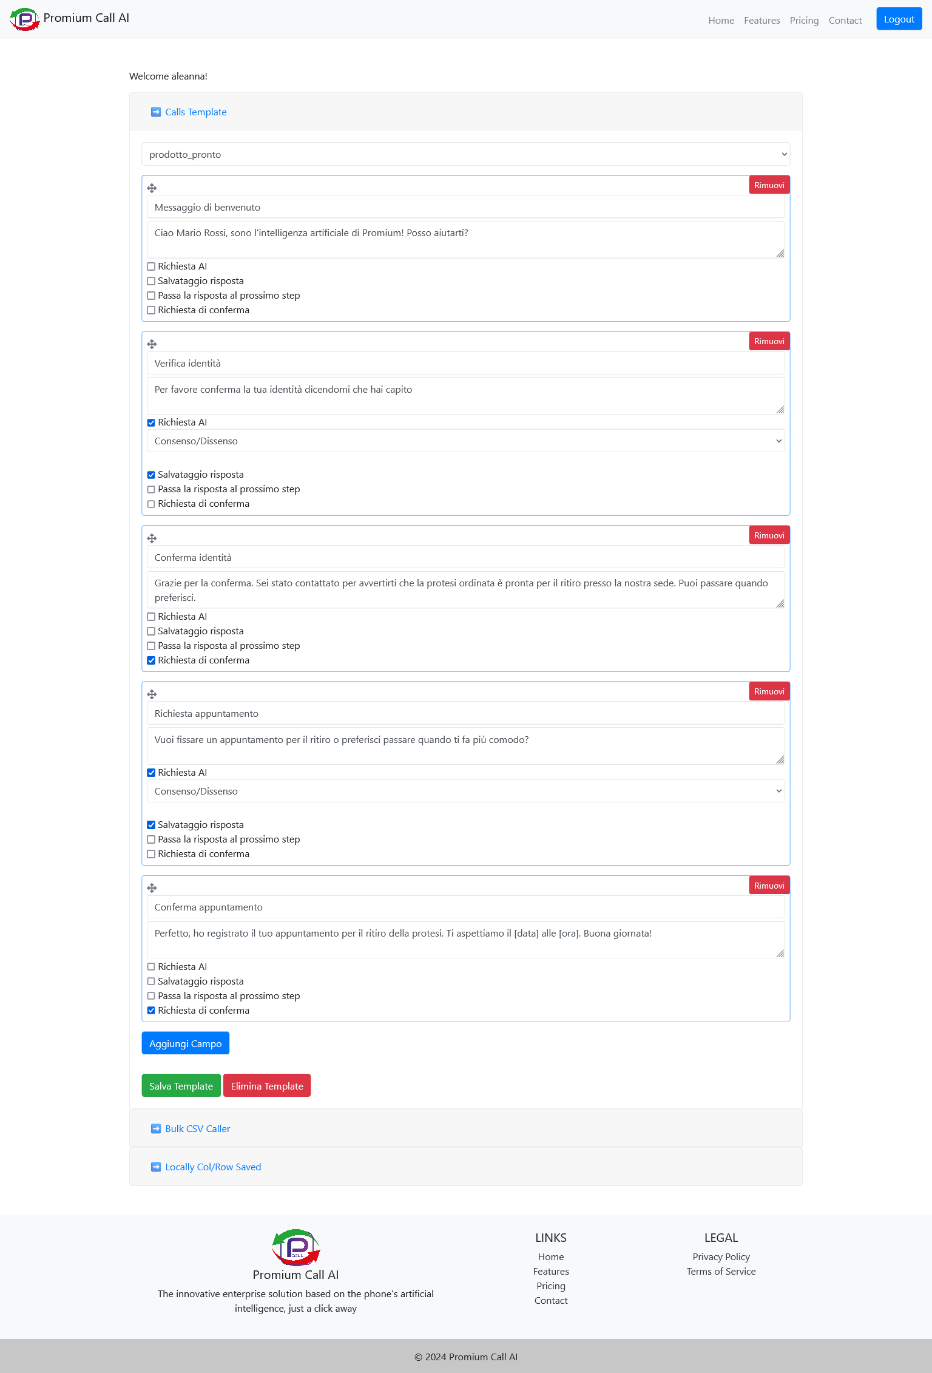Image resolution: width=932 pixels, height=1373 pixels.
Task: Click the Promium Call AI logo icon
Action: (24, 19)
